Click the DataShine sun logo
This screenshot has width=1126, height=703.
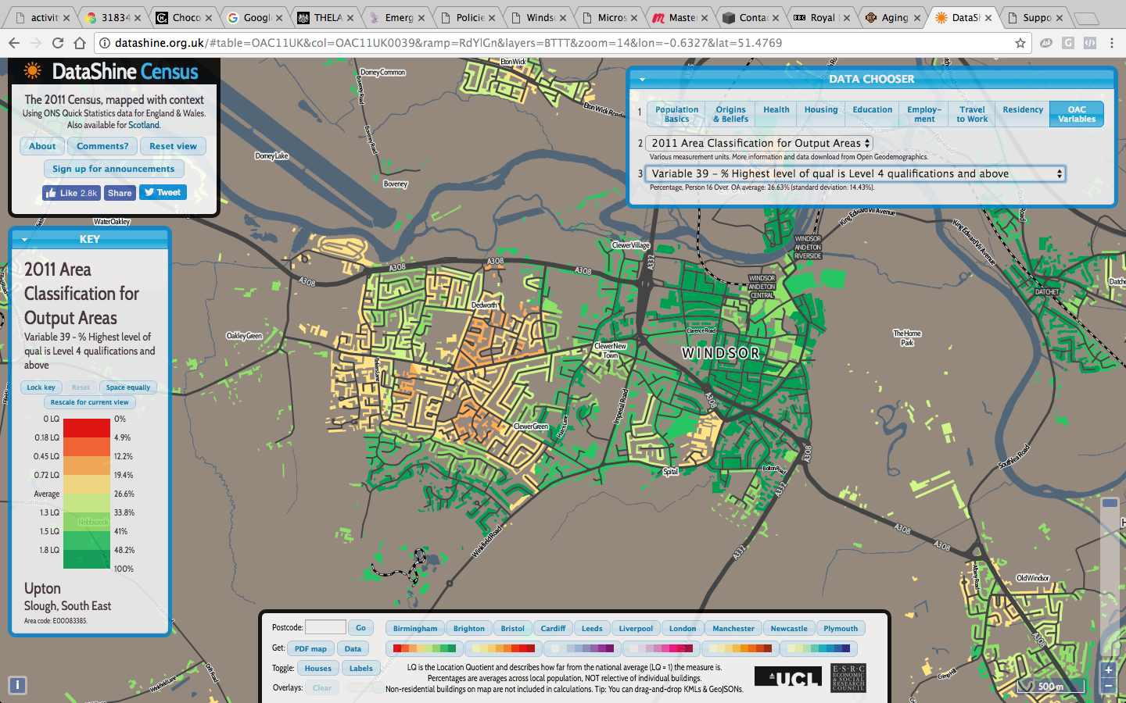click(32, 71)
